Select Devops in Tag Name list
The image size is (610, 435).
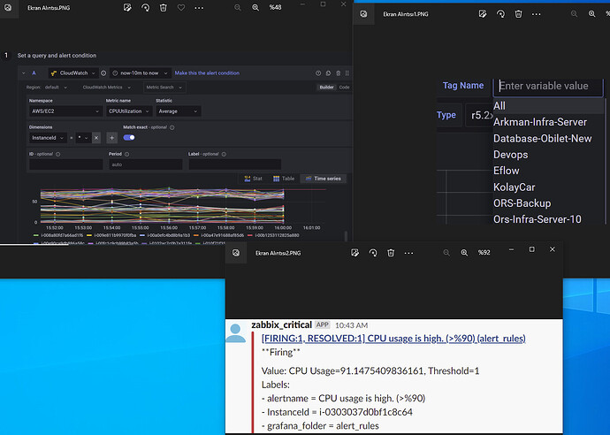click(x=548, y=155)
